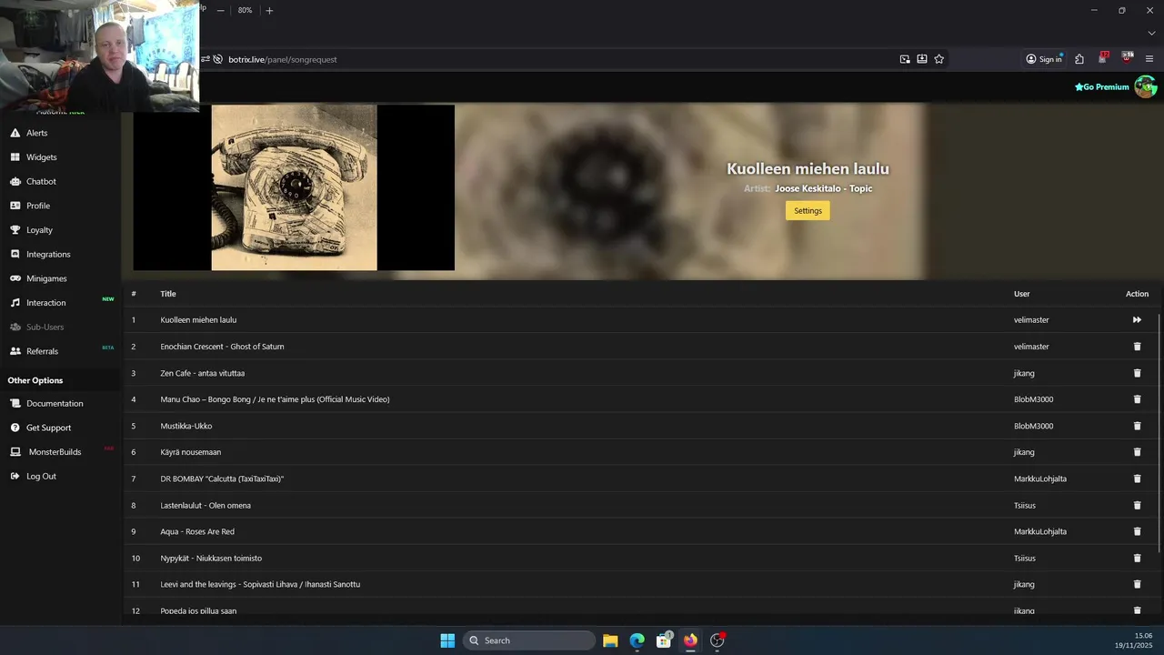Launch Microsoft Edge from taskbar
The image size is (1164, 655).
pos(637,640)
